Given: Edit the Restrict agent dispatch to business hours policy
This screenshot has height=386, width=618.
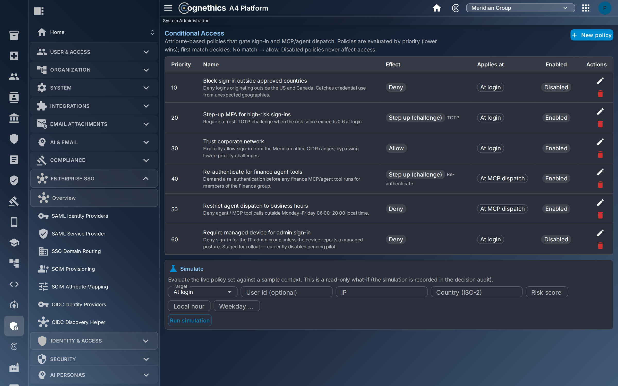Looking at the screenshot, I should click(600, 203).
